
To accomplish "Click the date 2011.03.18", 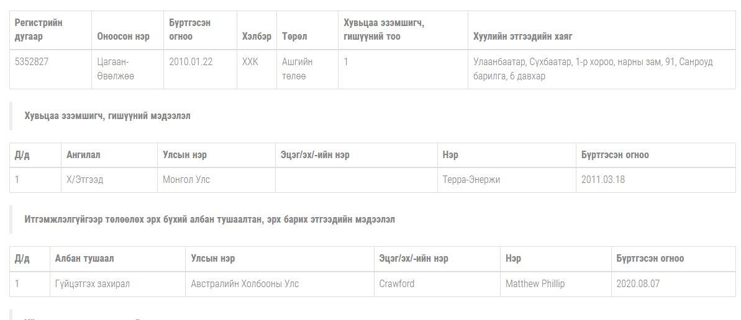I will (603, 180).
